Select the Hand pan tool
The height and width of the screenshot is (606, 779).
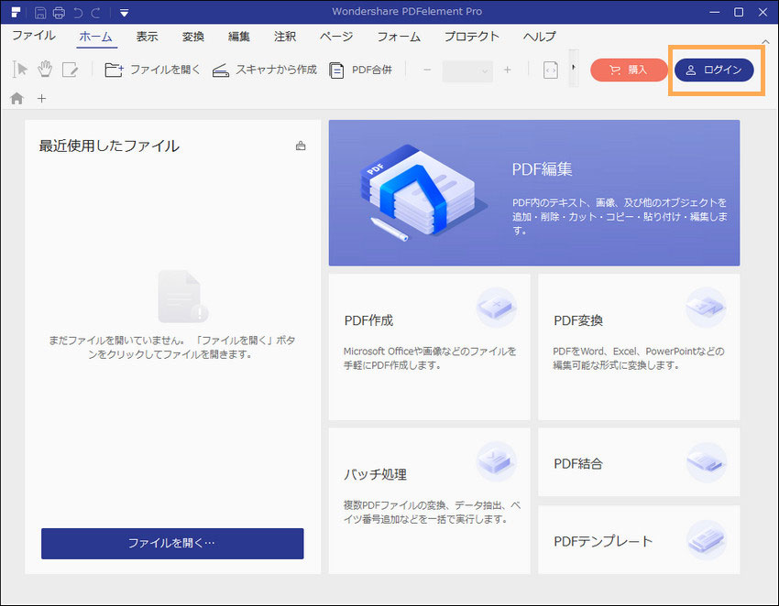(x=45, y=70)
